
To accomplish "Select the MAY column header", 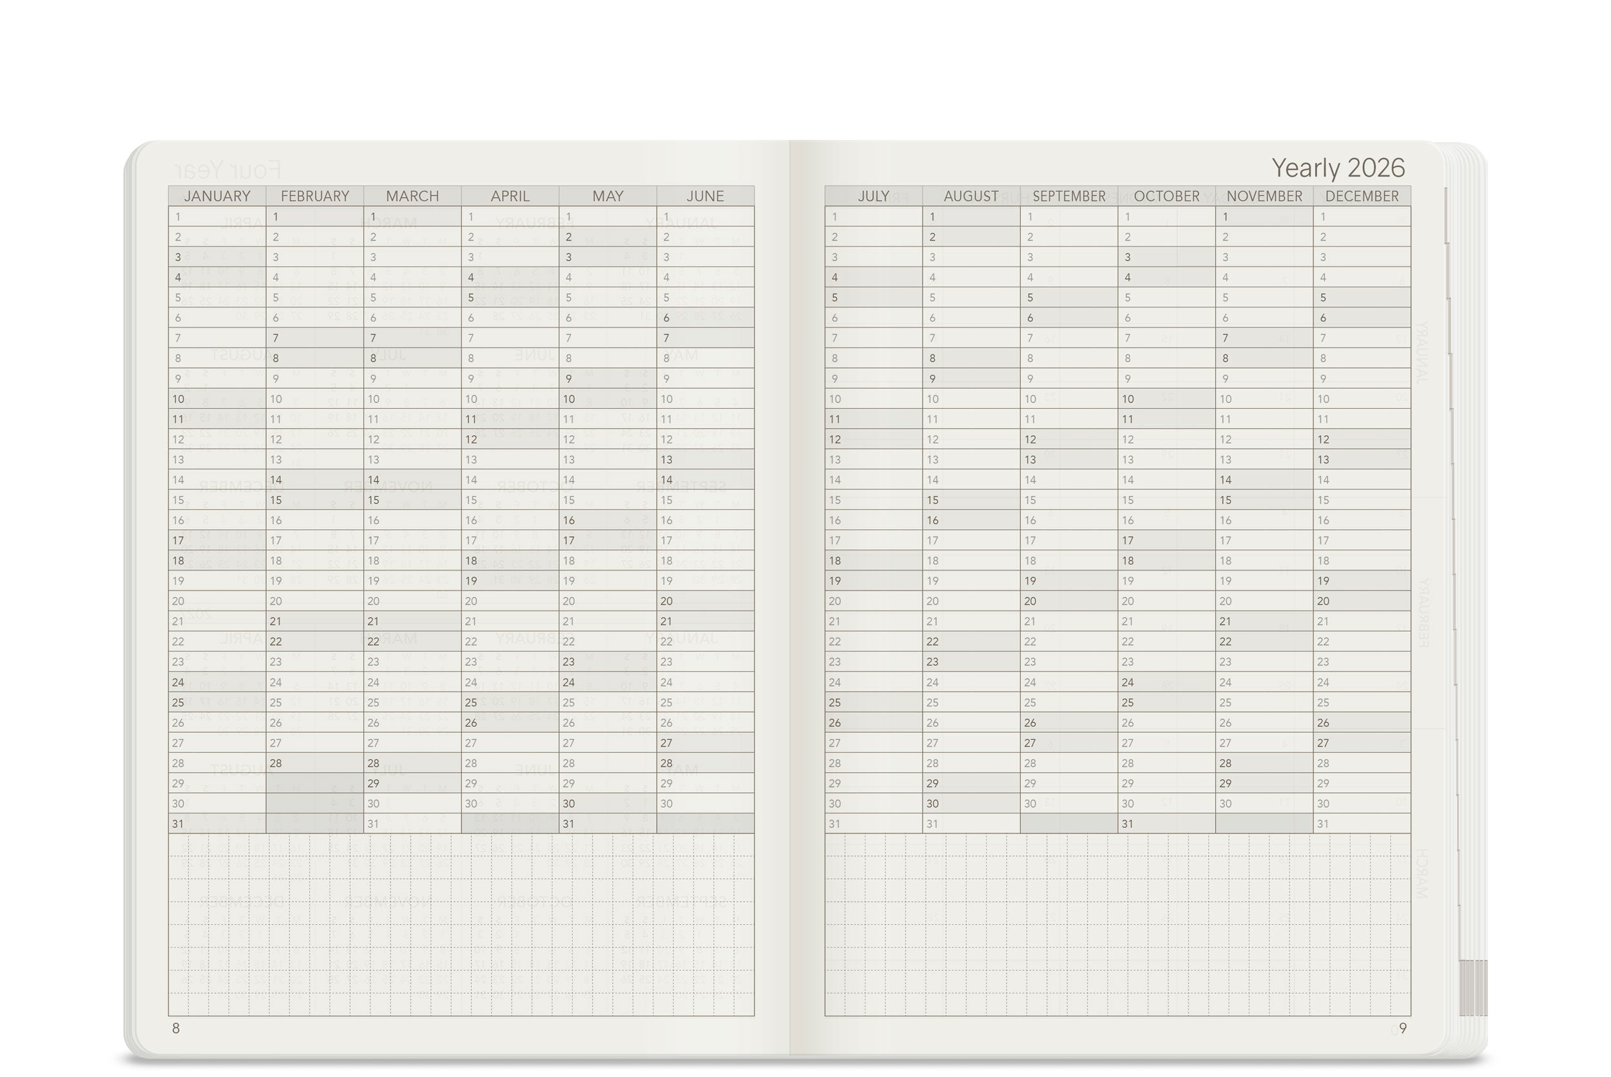I will click(607, 196).
